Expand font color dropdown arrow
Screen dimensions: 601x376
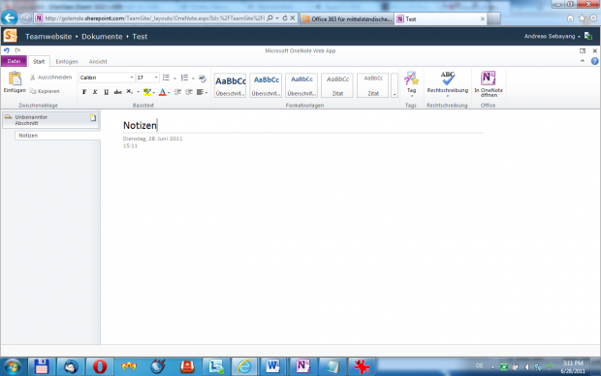(x=169, y=92)
